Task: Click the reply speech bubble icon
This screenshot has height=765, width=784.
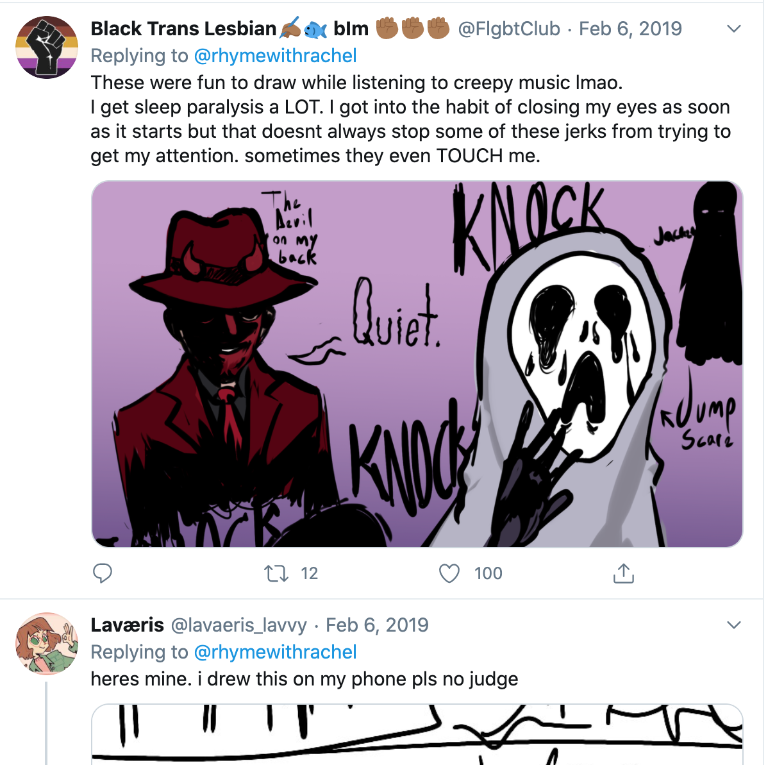Action: tap(103, 573)
